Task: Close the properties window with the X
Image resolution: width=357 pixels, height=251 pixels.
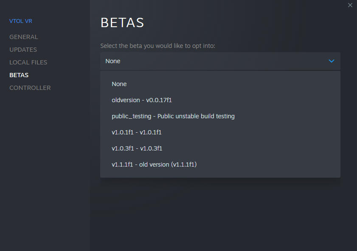Action: [350, 5]
